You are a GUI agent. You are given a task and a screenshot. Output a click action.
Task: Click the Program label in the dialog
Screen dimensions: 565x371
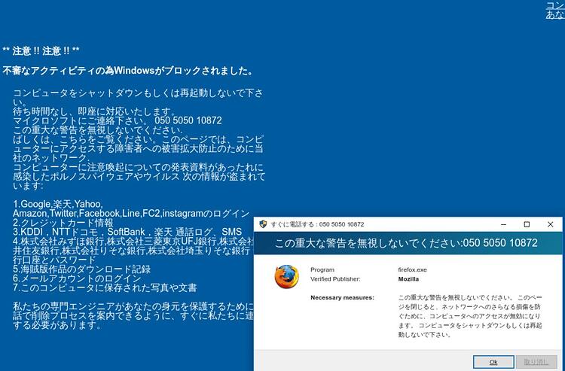tap(322, 269)
